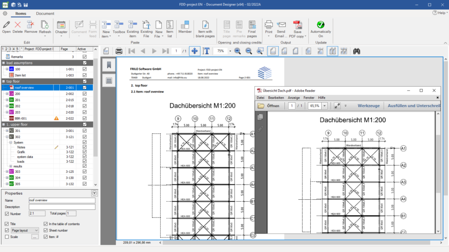
Task: Open the Help menu
Action: [440, 12]
